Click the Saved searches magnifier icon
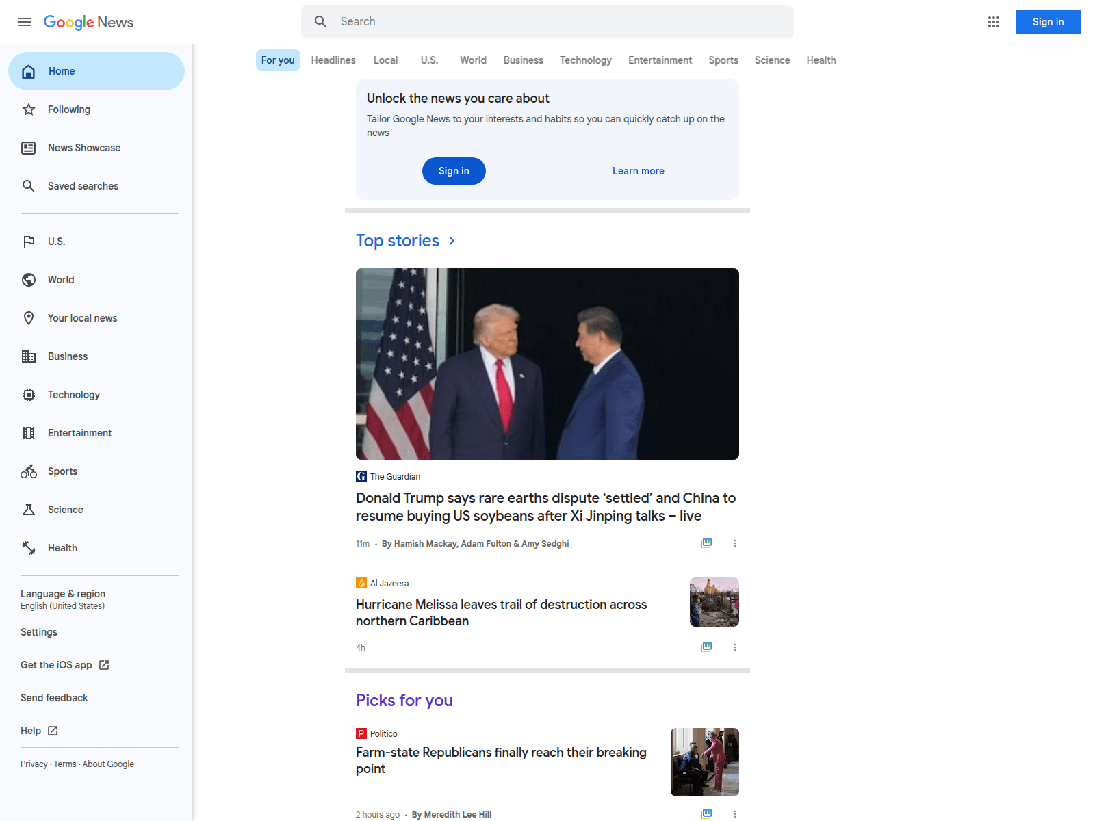This screenshot has width=1095, height=821. [x=29, y=186]
